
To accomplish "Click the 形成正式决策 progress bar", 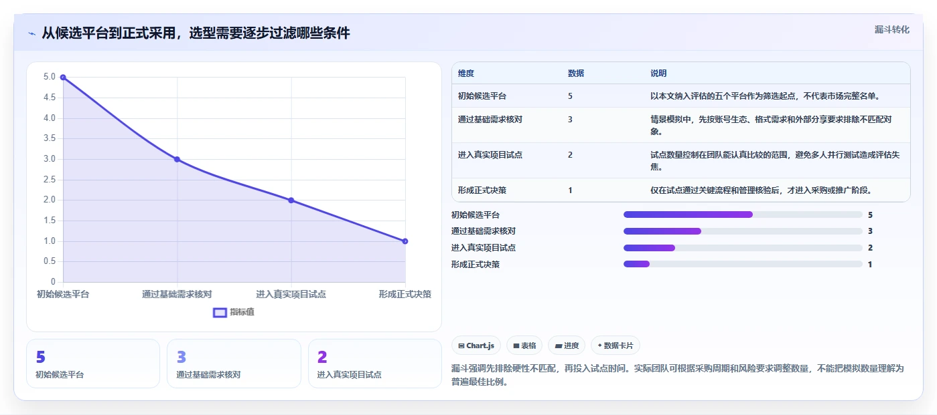I will (743, 264).
